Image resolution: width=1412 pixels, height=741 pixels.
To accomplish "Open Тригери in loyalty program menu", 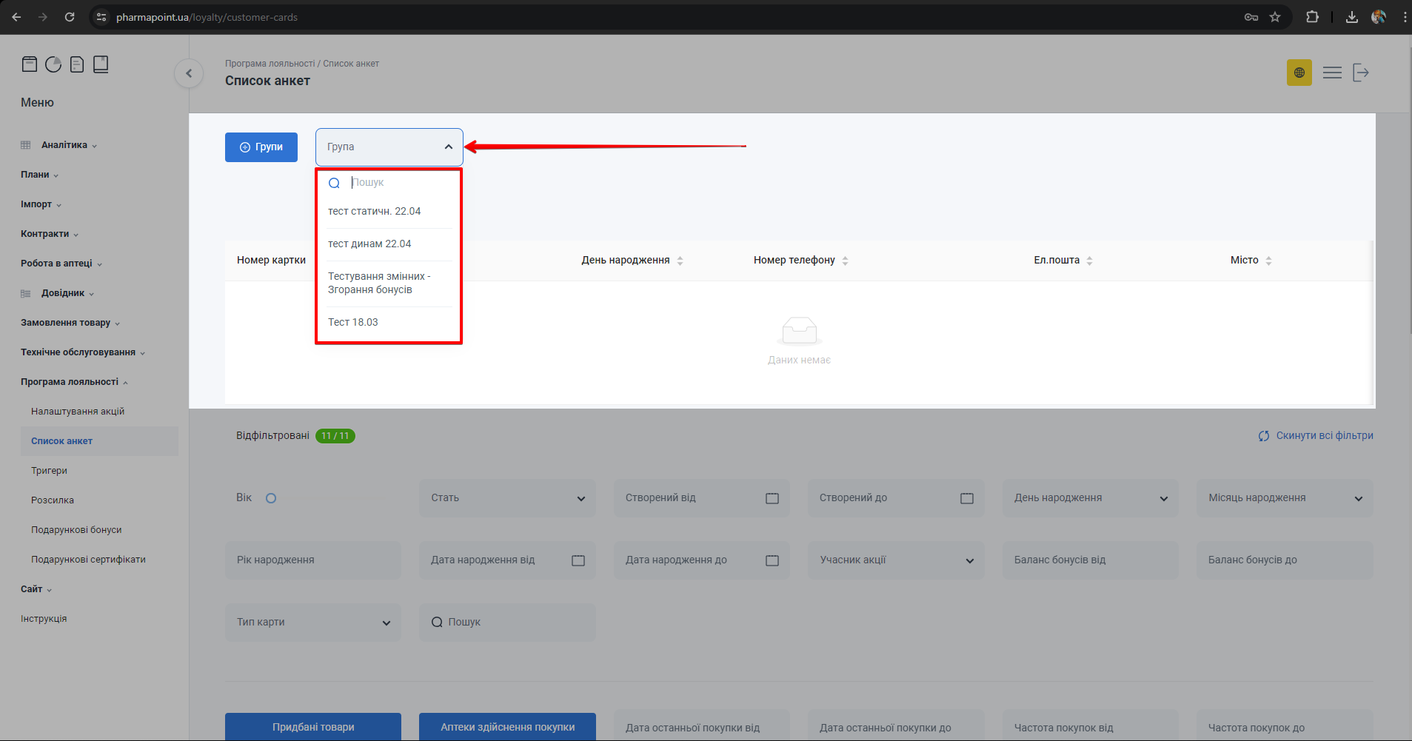I will [49, 471].
